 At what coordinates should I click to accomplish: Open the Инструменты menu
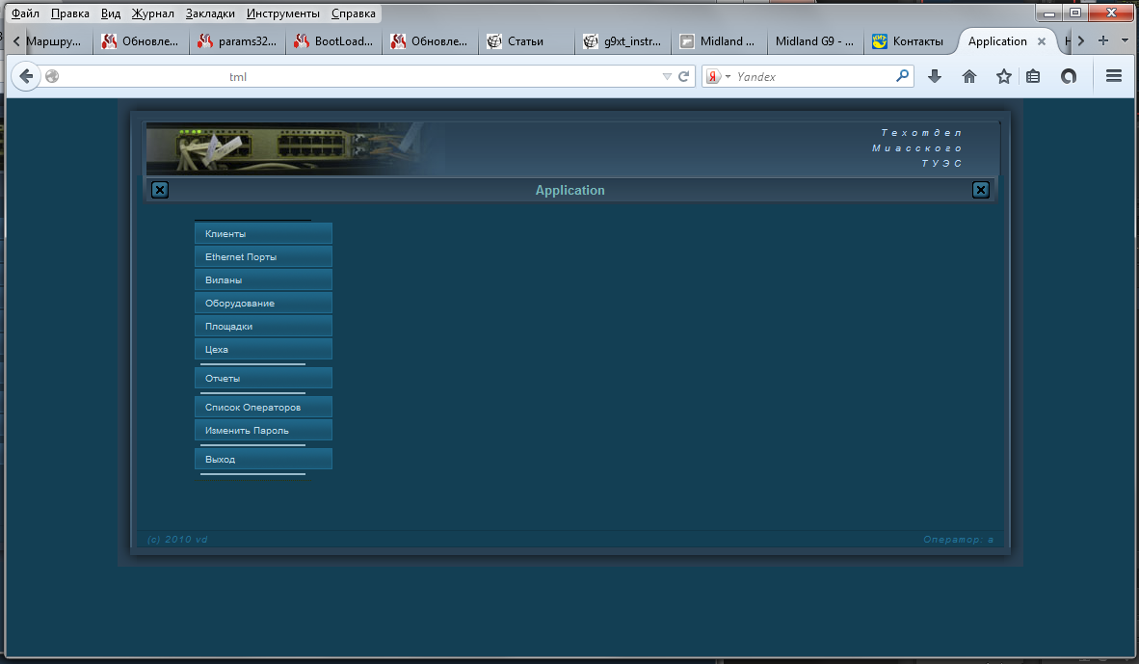(x=283, y=14)
